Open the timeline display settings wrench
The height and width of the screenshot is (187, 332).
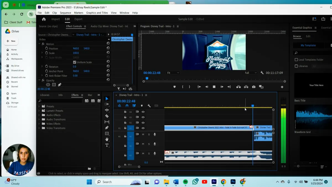pyautogui.click(x=149, y=106)
